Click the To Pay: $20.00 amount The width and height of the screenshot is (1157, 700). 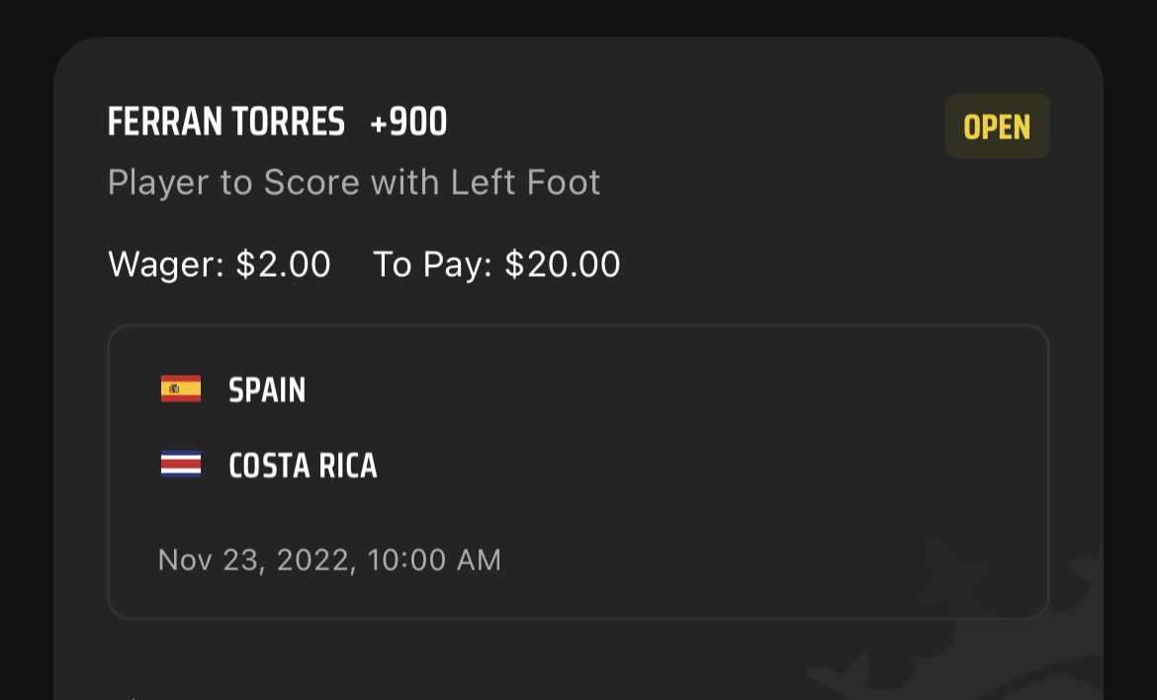pos(496,264)
